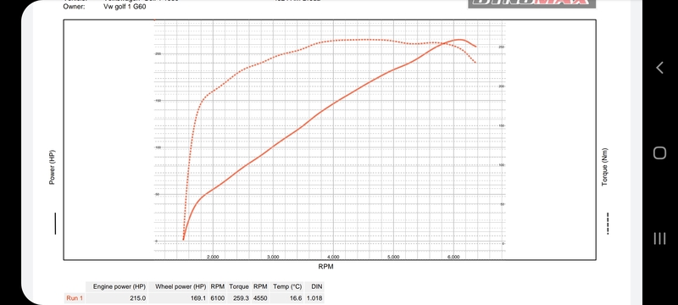Tap the Android home button
Image resolution: width=678 pixels, height=305 pixels.
(659, 152)
